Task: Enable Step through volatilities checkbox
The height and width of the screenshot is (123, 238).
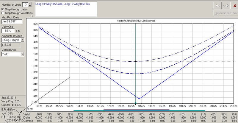Action: (x=3, y=13)
